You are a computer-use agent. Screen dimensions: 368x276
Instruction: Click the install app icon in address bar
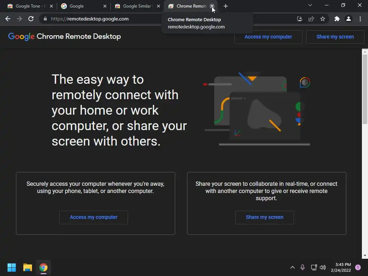coord(299,19)
